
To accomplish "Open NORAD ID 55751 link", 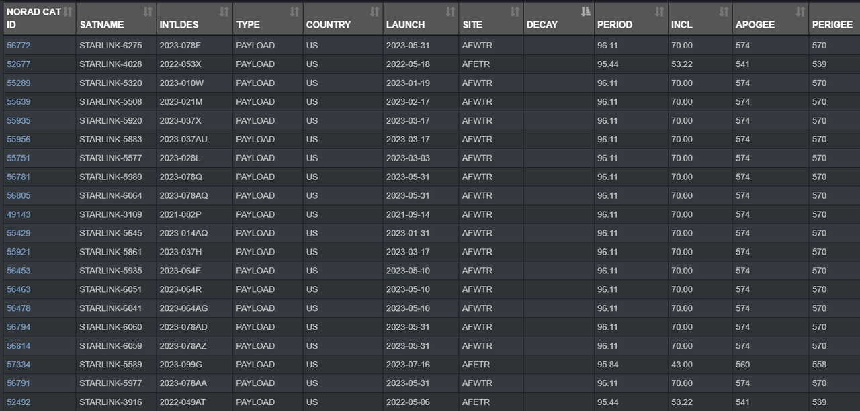I will point(18,158).
